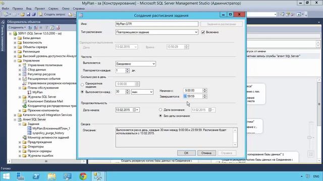
Task: Collapse the Управление tree node
Action: [15, 61]
